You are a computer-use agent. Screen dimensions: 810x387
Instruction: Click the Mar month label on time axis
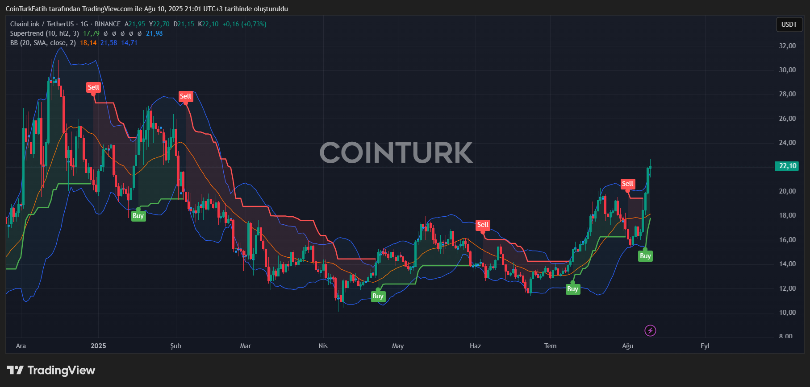click(246, 346)
